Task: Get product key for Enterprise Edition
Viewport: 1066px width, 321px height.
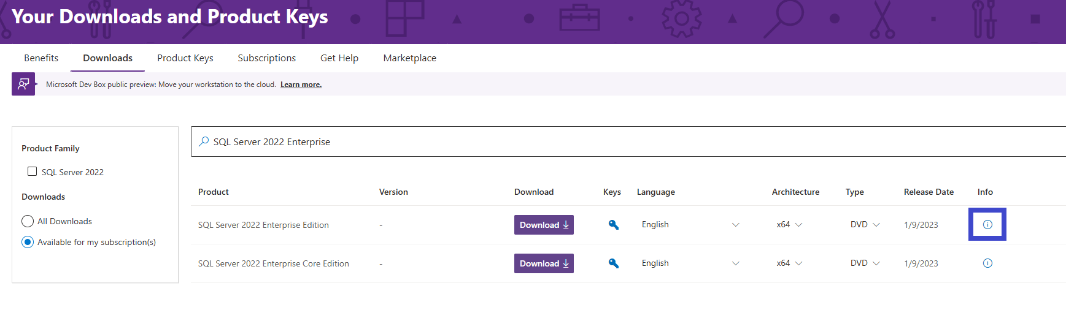Action: 613,225
